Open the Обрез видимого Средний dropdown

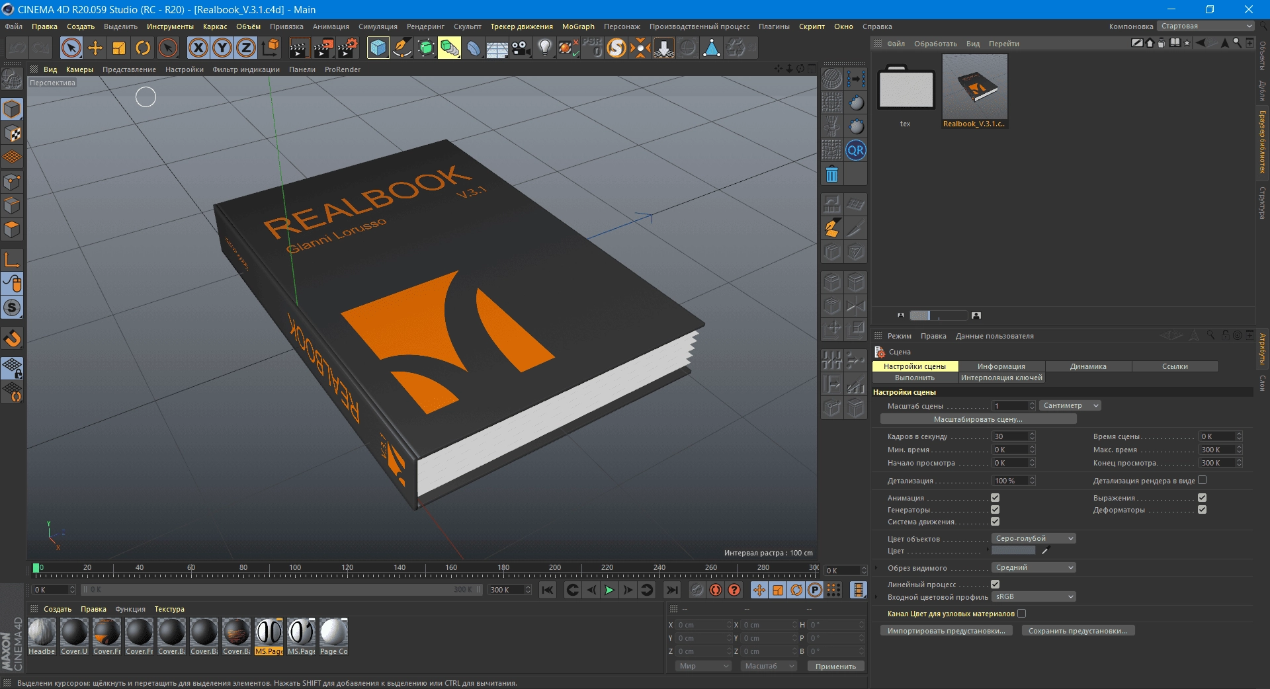[1033, 568]
